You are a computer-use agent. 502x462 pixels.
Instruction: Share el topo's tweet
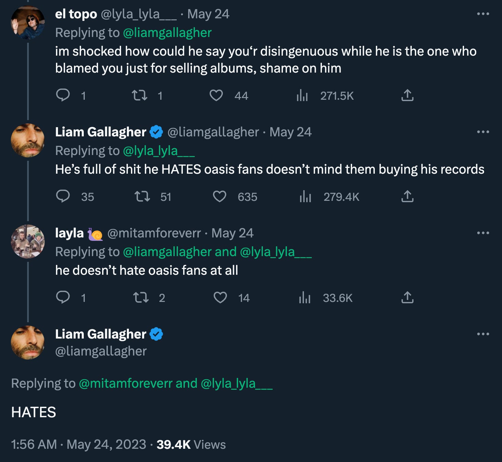pyautogui.click(x=407, y=95)
